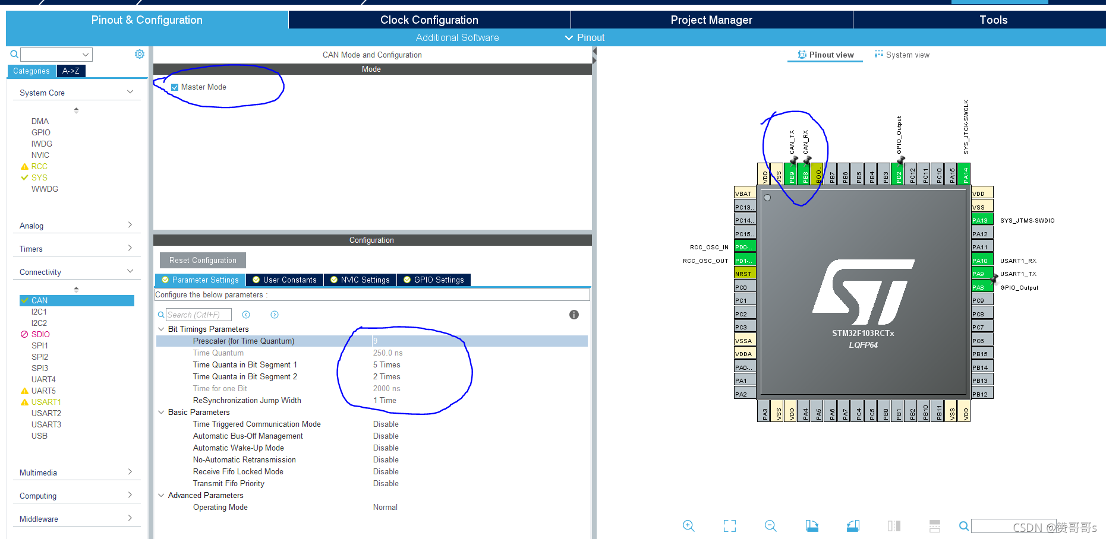Select the PA8 GPIO_Output pin
Image resolution: width=1106 pixels, height=539 pixels.
(982, 287)
